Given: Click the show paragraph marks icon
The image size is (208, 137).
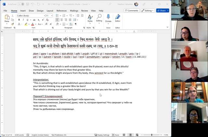Looking at the screenshot, I should (x=76, y=24).
